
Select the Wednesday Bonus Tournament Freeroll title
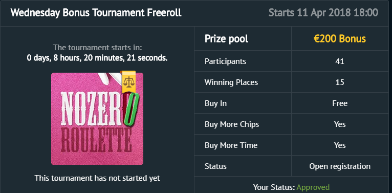[x=96, y=13]
